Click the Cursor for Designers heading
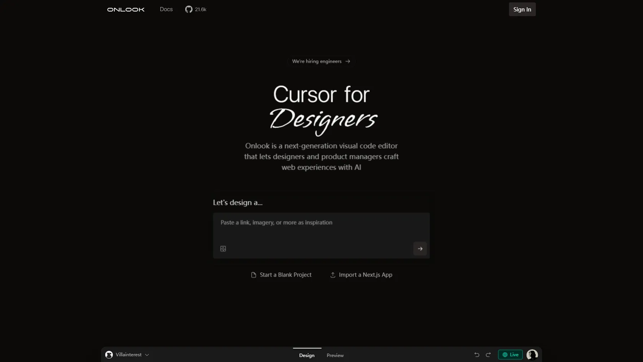 coord(323,110)
